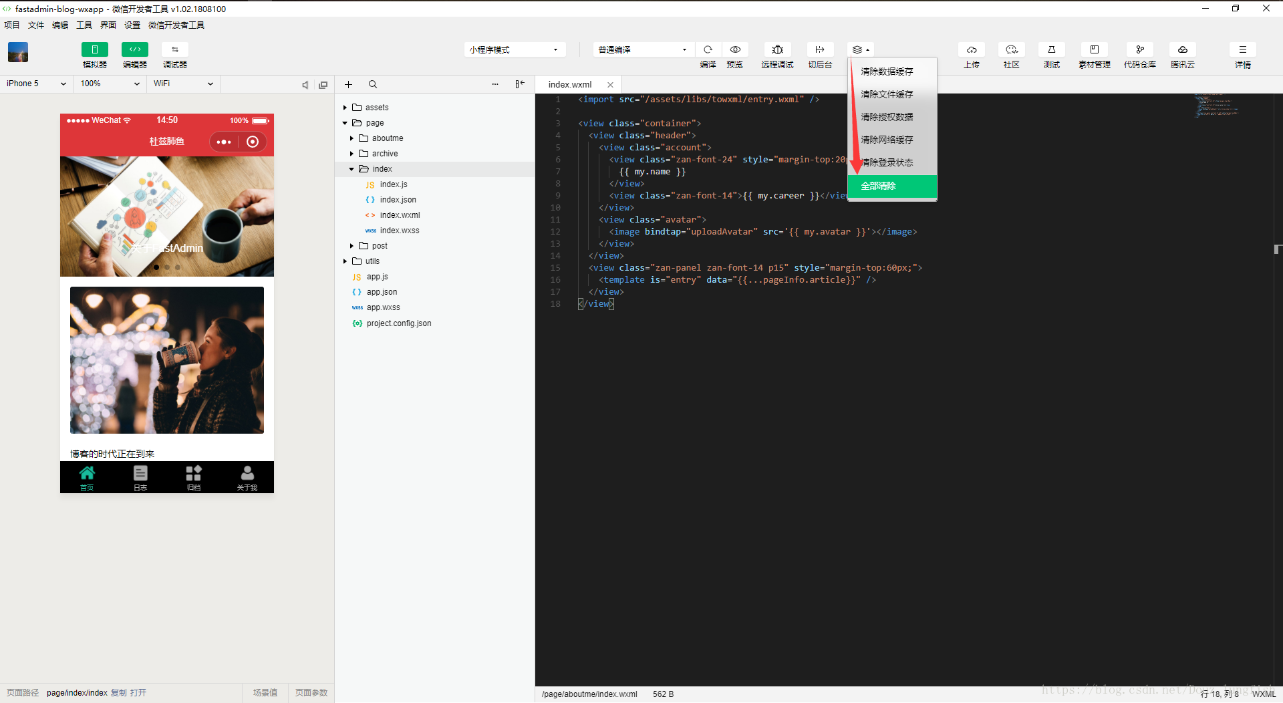Screen dimensions: 1283x703
Task: Toggle the debugger (调试器) panel button
Action: (175, 50)
